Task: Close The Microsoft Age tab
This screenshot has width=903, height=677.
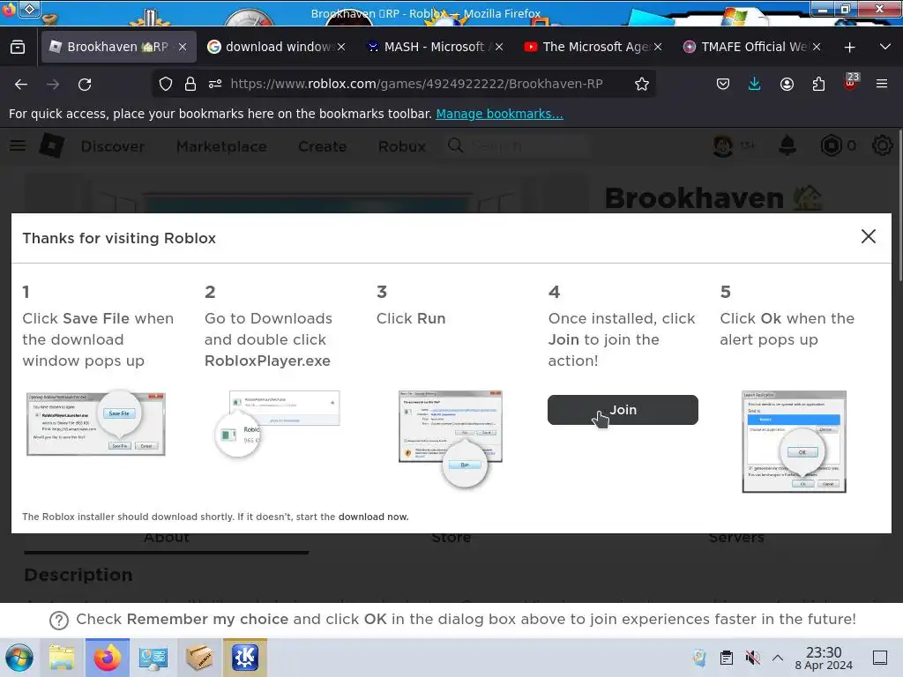Action: [x=658, y=48]
